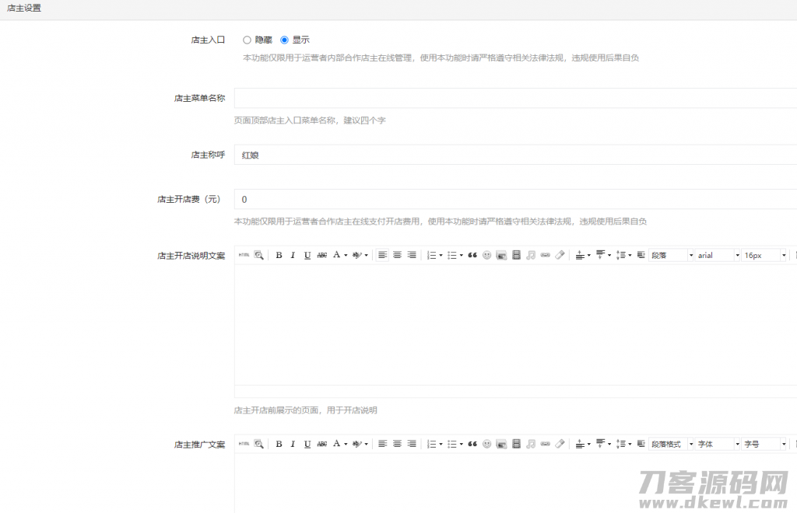Toggle bold formatting in the 店主开店说明文案 editor
The height and width of the screenshot is (513, 797).
(x=279, y=255)
